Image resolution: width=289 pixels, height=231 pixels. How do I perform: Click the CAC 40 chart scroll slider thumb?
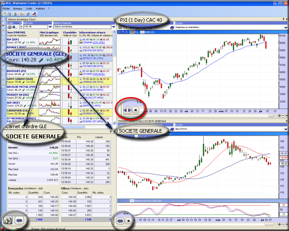pyautogui.click(x=271, y=116)
